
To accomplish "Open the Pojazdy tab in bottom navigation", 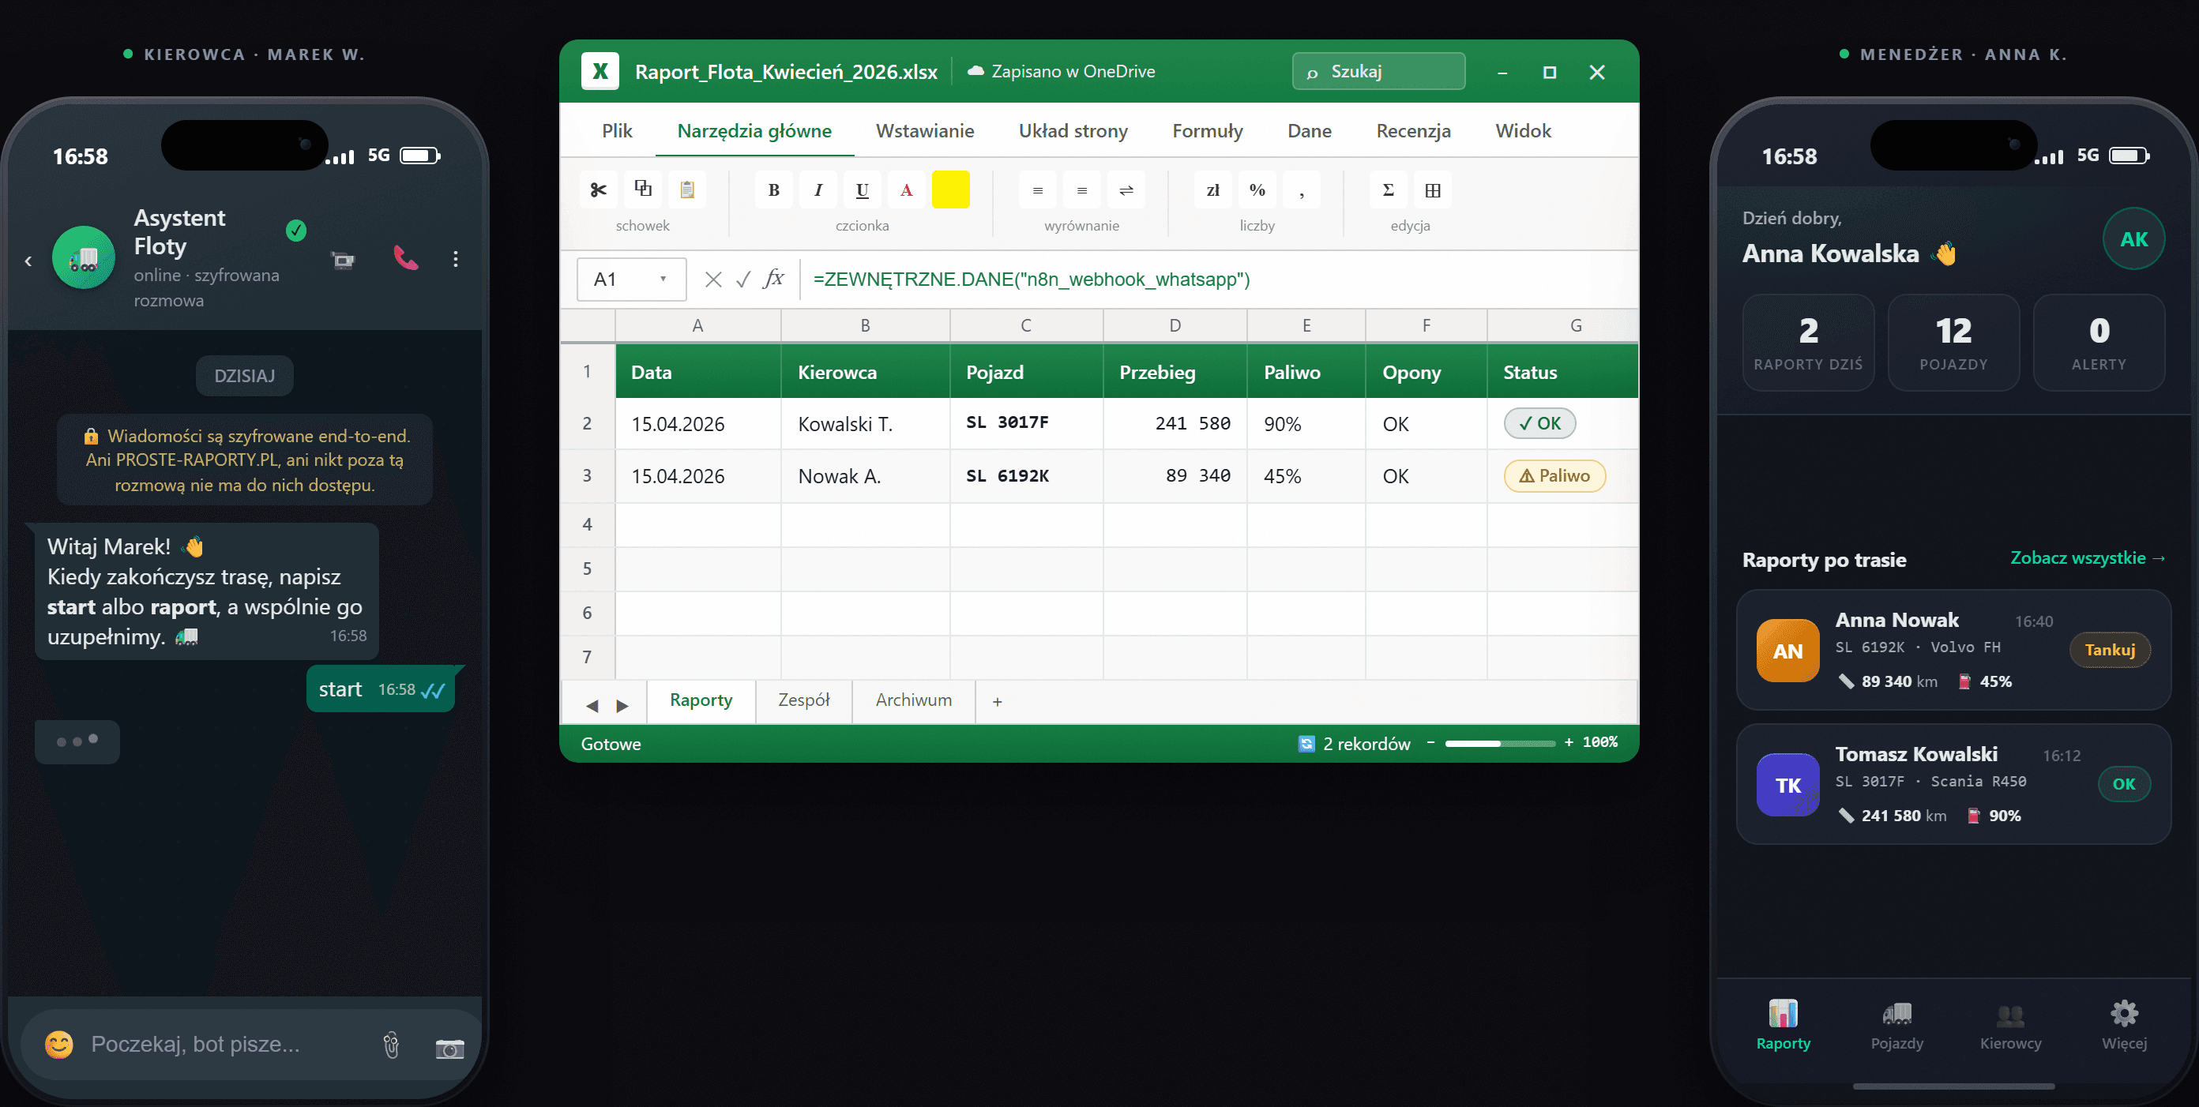I will pyautogui.click(x=1896, y=1024).
